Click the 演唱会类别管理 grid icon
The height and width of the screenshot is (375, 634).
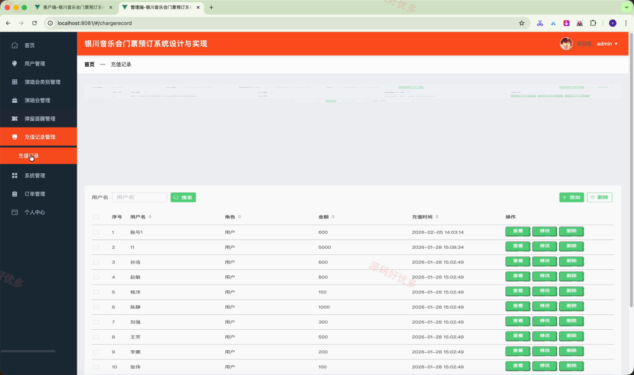click(15, 82)
